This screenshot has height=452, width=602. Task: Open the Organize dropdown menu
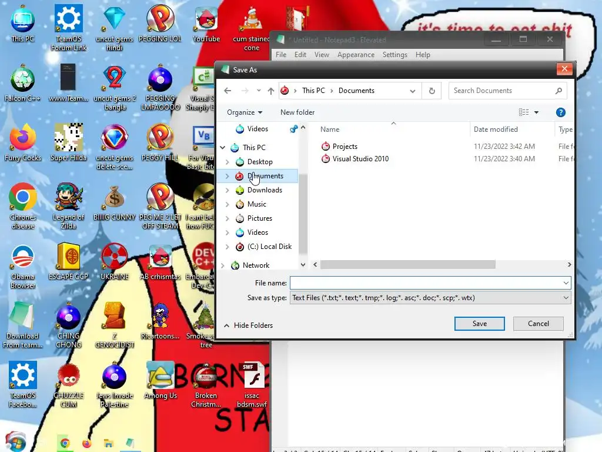(245, 112)
